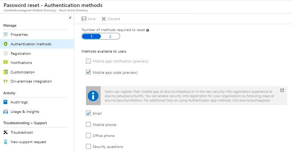Click the Save button label
This screenshot has height=153, width=292.
(91, 19)
